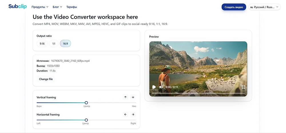Expand the Блог menu
Image resolution: width=286 pixels, height=133 pixels.
pyautogui.click(x=57, y=7)
